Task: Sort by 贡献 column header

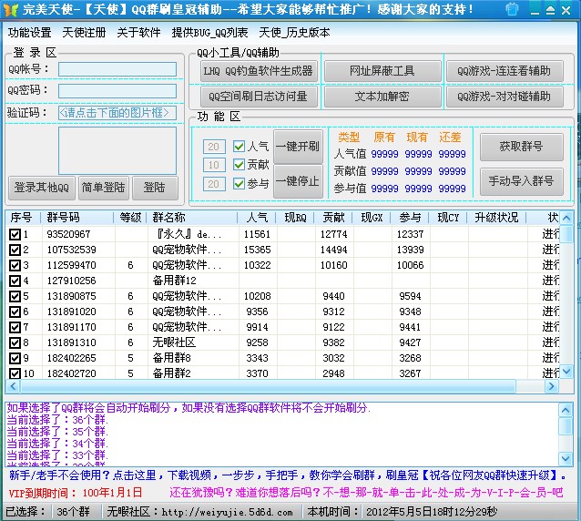Action: pyautogui.click(x=333, y=218)
